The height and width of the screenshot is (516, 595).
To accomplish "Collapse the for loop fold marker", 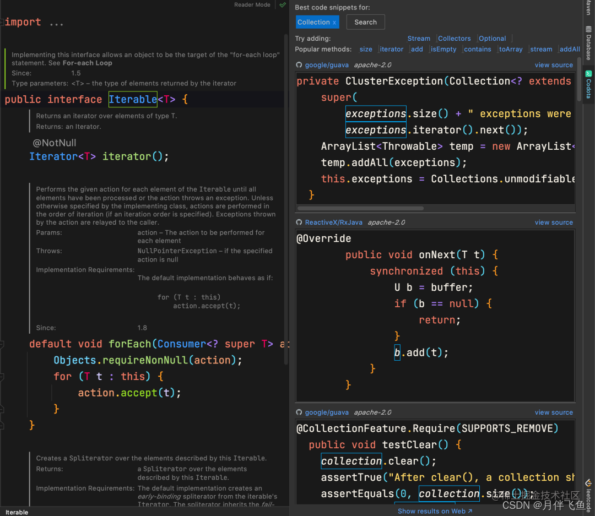I will point(2,377).
